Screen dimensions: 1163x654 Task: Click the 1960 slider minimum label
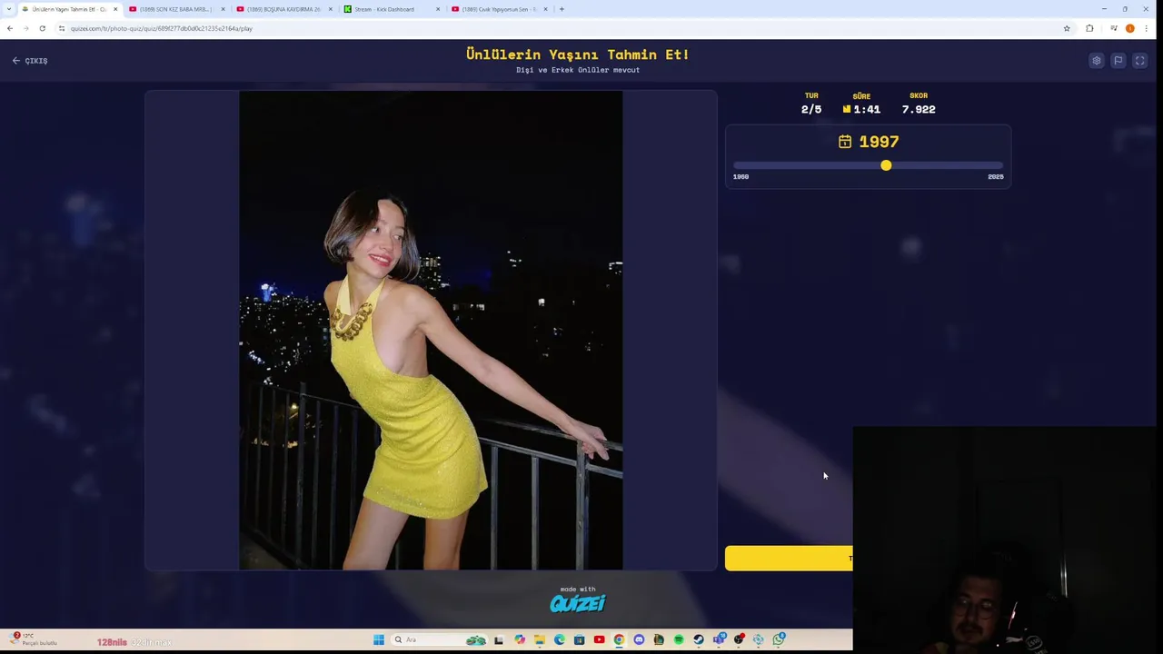coord(741,177)
